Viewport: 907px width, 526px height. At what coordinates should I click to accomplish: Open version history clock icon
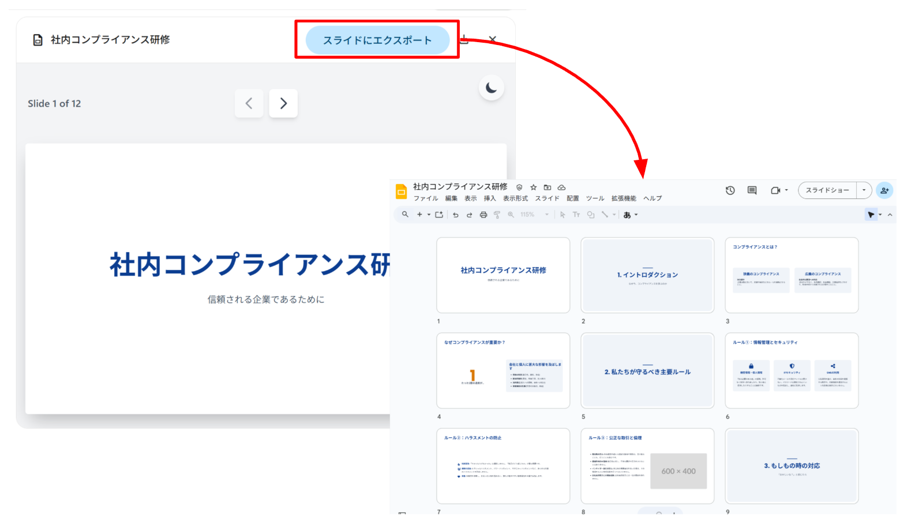click(x=730, y=190)
